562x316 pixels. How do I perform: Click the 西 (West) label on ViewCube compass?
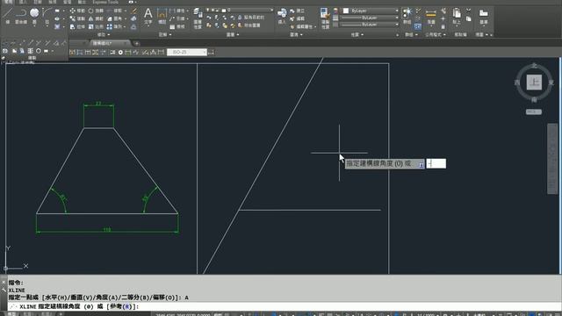point(517,83)
